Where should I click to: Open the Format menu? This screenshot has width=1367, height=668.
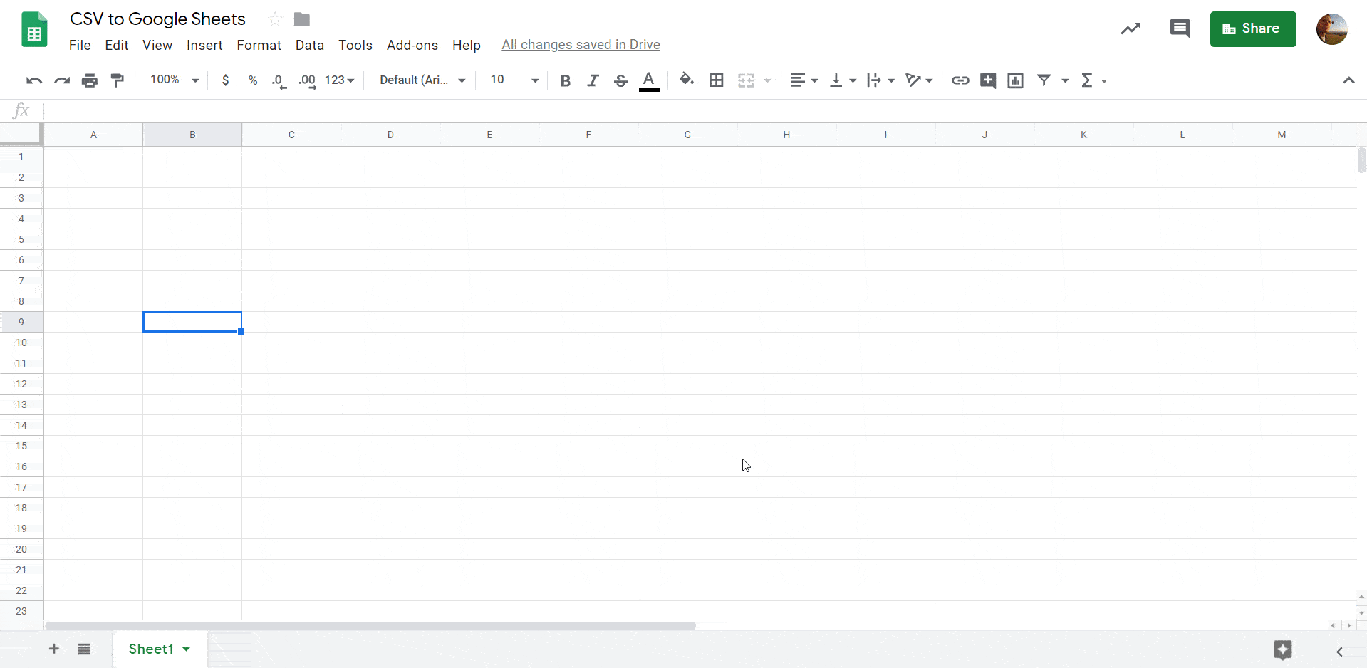click(x=259, y=45)
